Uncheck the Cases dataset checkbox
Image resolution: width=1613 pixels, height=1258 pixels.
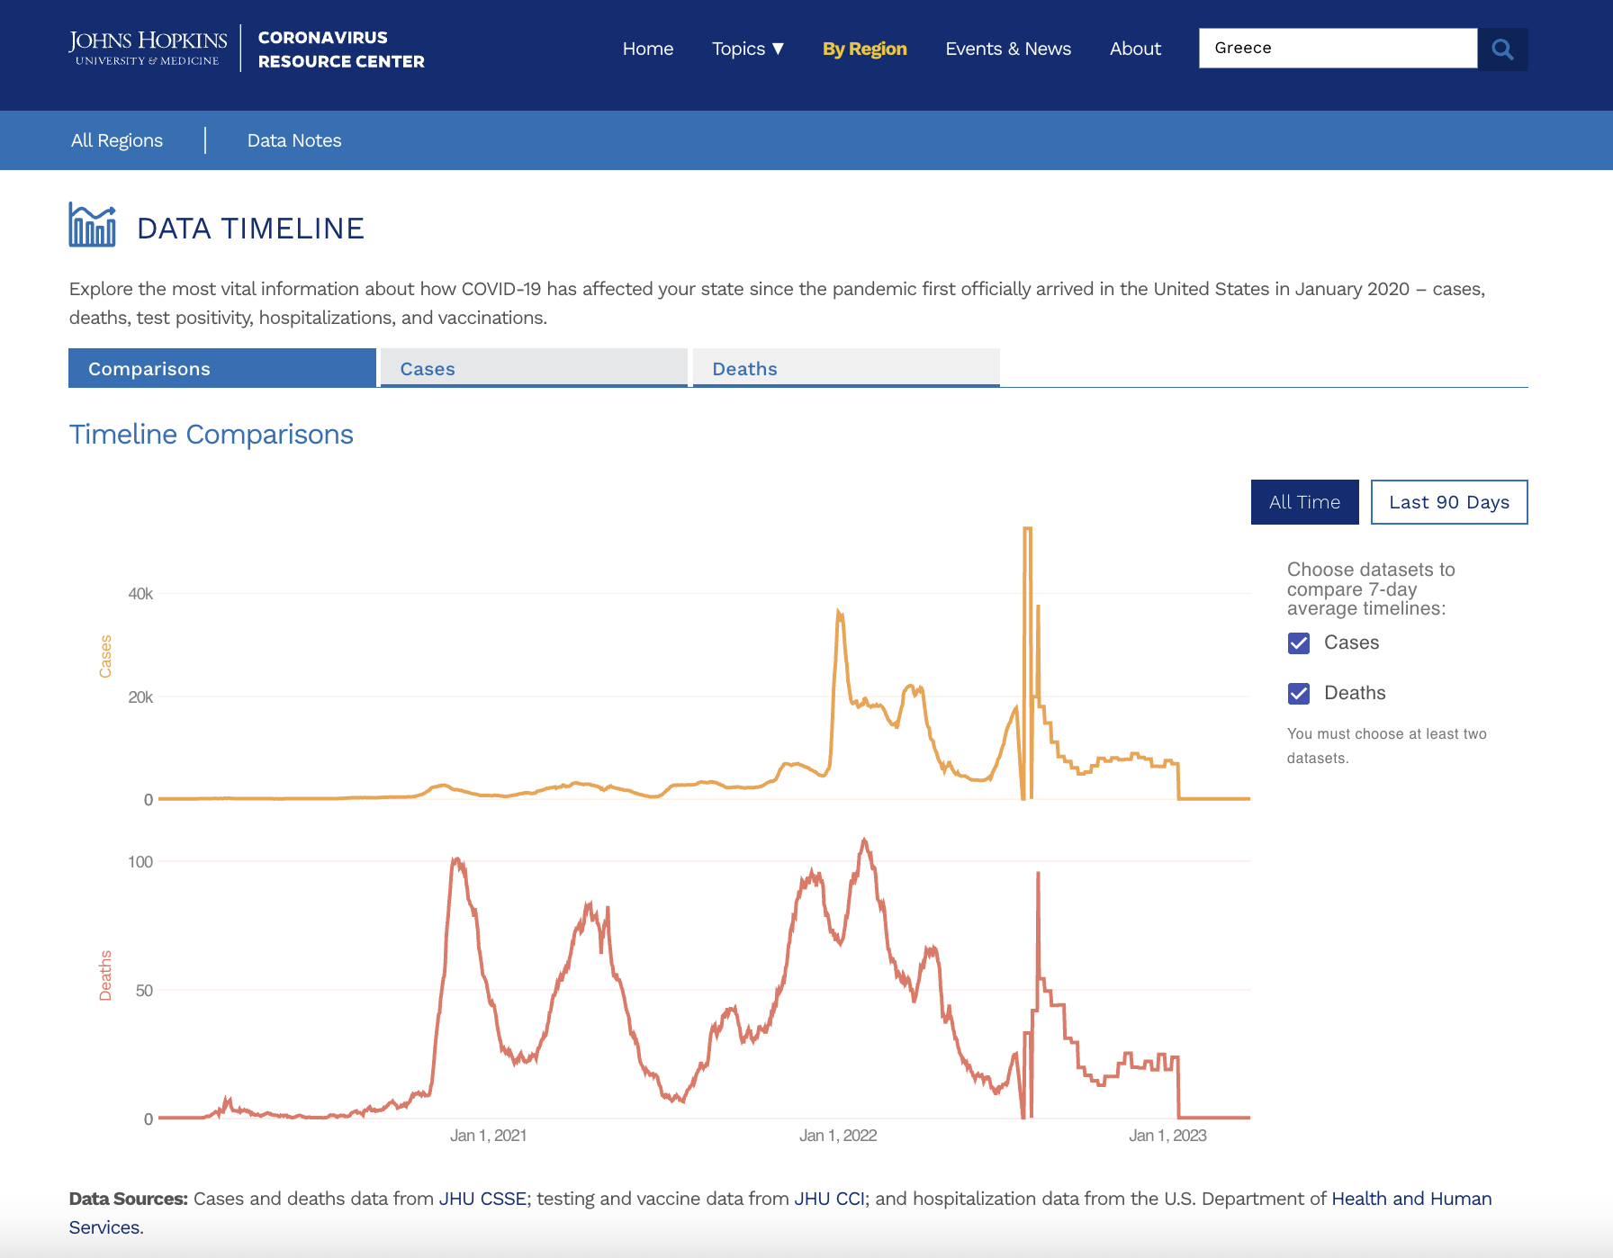[1299, 642]
